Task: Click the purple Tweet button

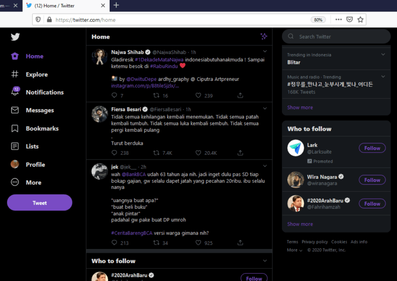Action: 40,203
